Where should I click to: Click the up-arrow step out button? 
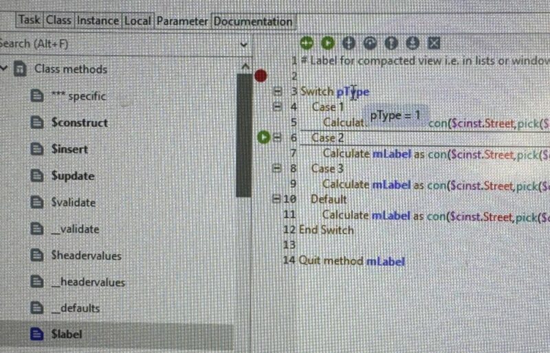[391, 43]
